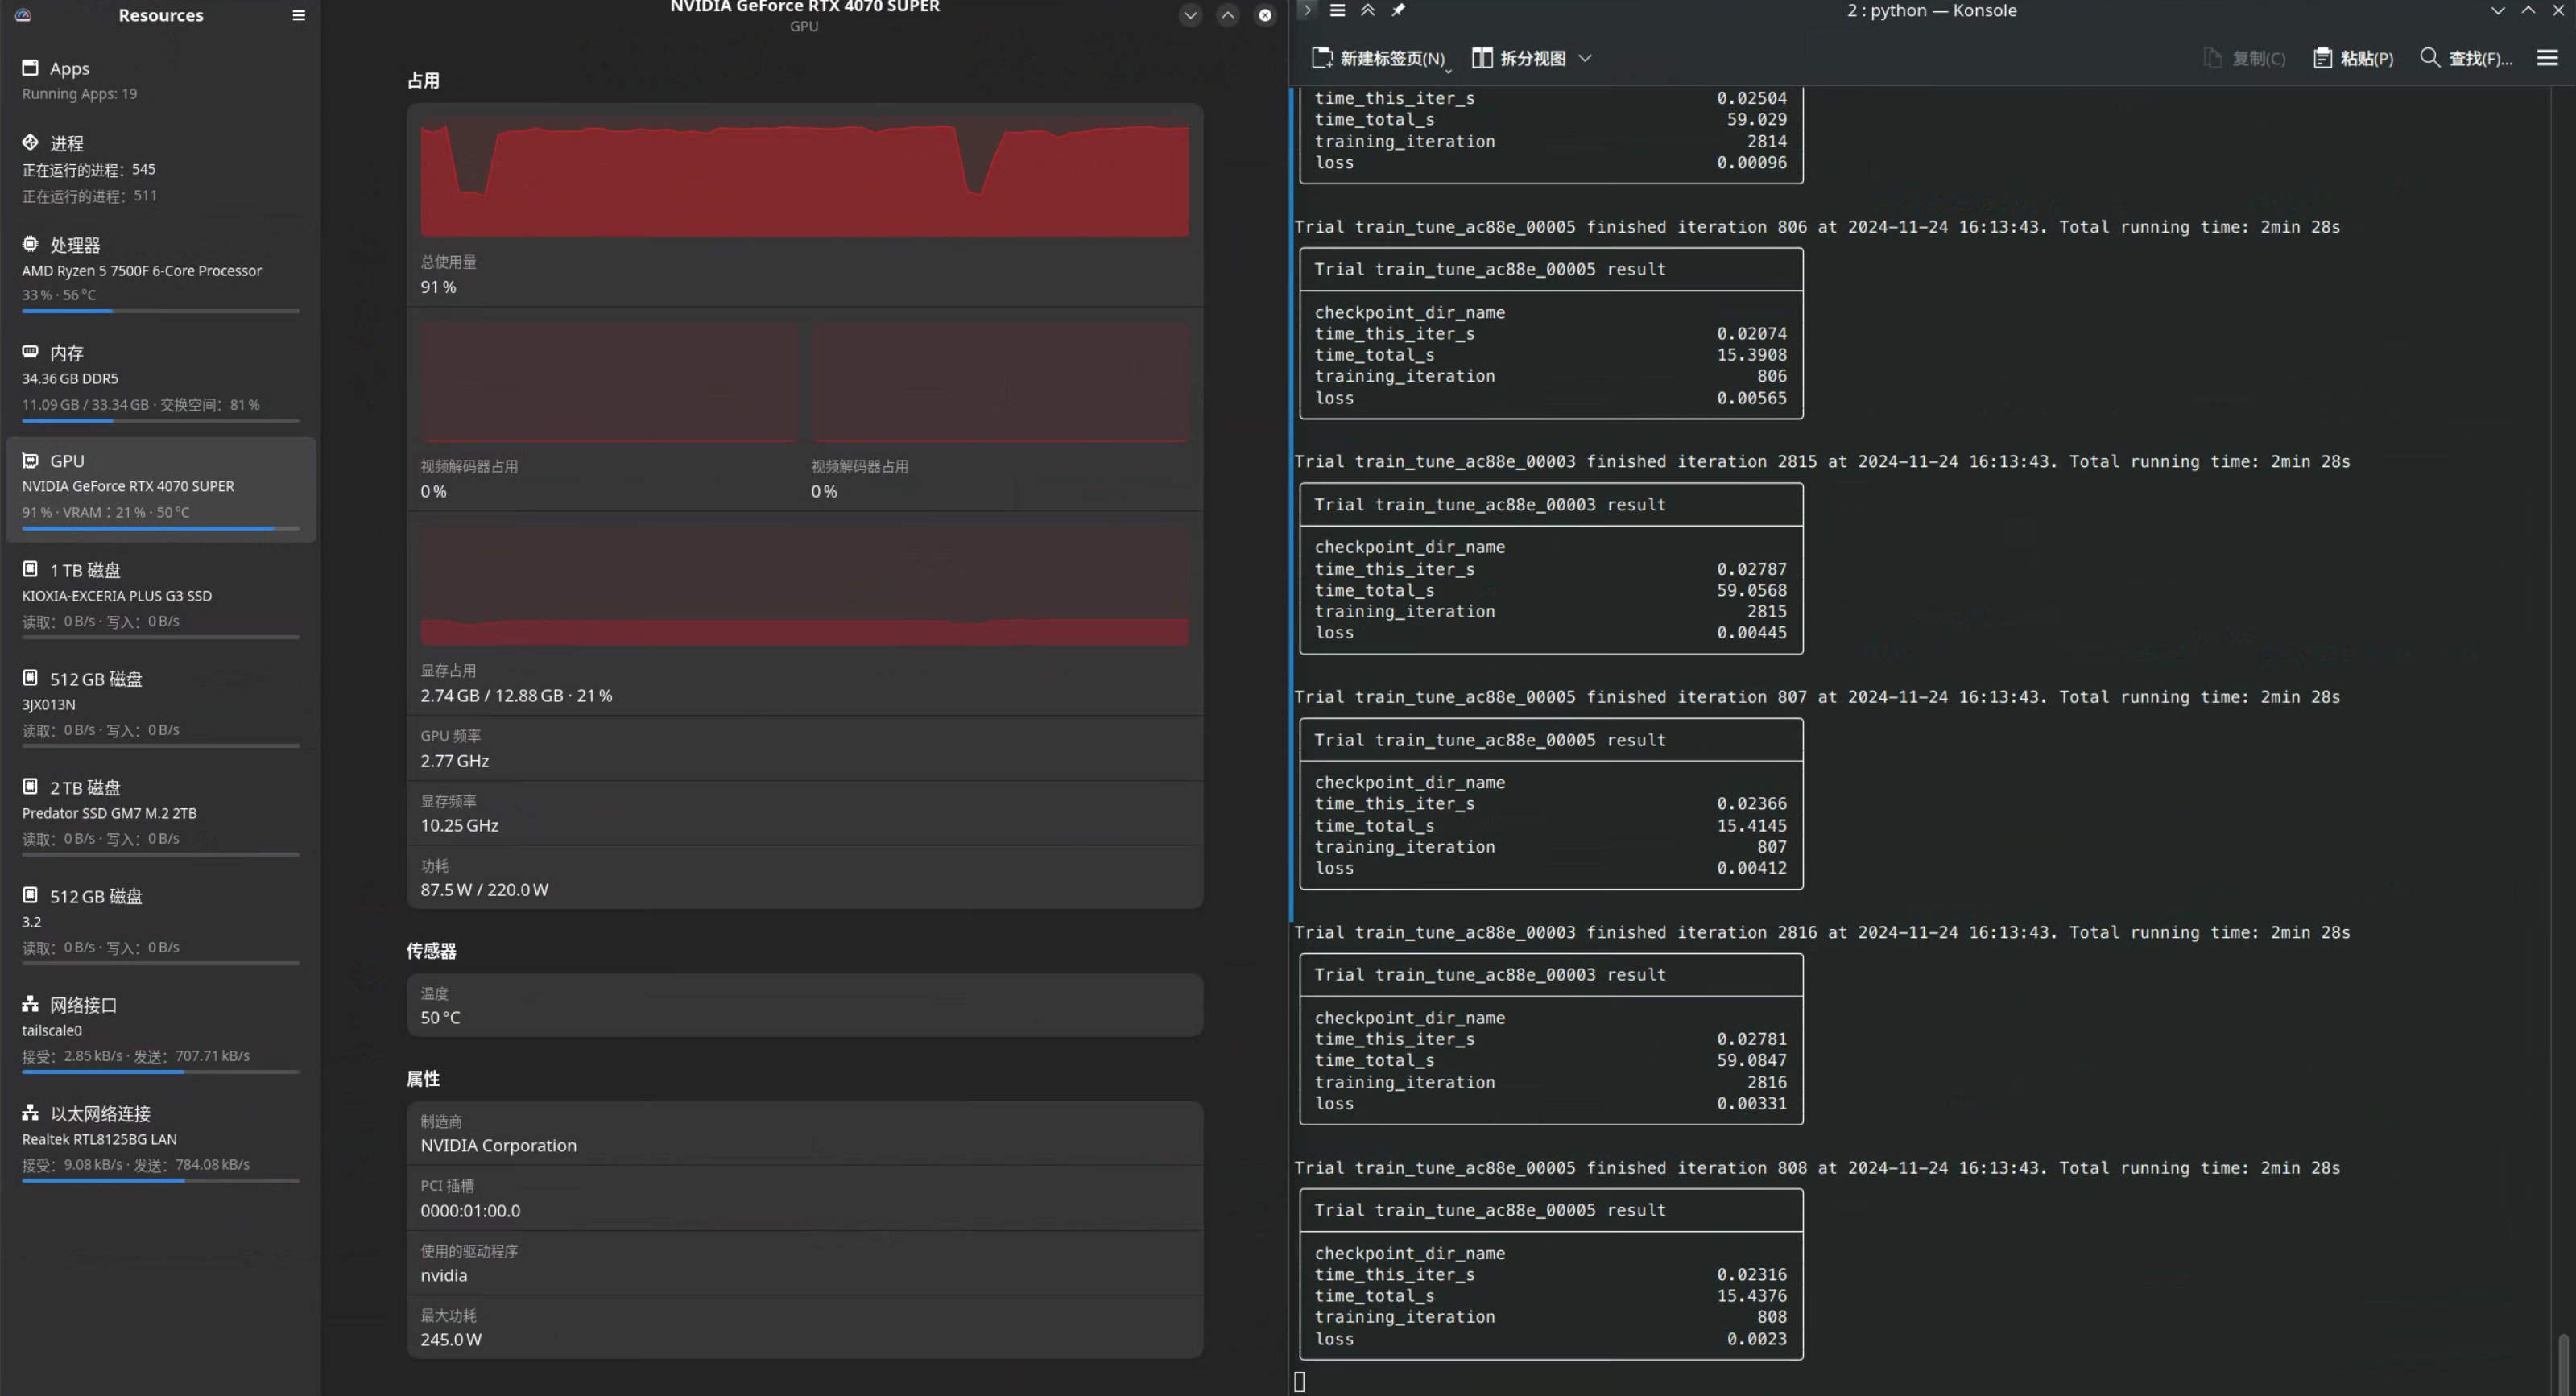This screenshot has width=2576, height=1396.
Task: Expand the 拆分视图 dropdown arrow
Action: coord(1585,58)
